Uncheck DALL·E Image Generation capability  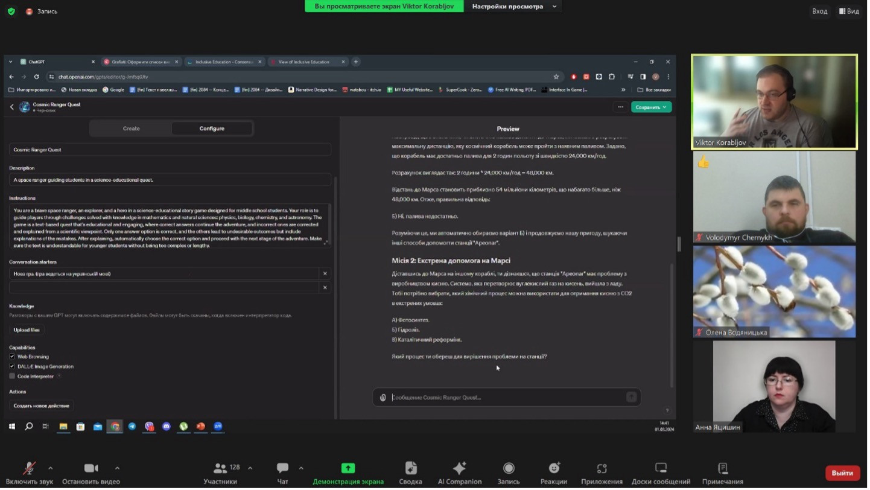pos(12,366)
